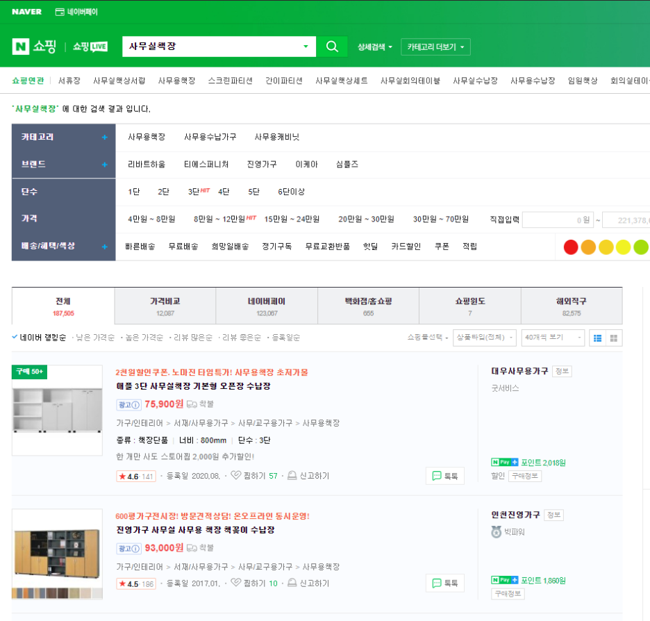Filter by 3단 shelf count
Viewport: 650px width, 621px height.
point(194,192)
